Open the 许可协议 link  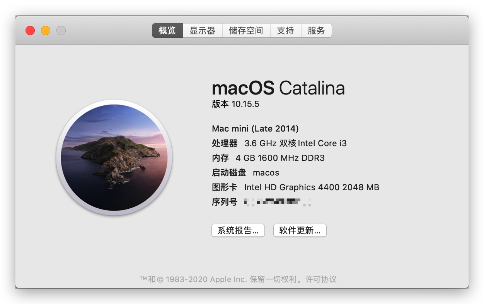coord(321,279)
